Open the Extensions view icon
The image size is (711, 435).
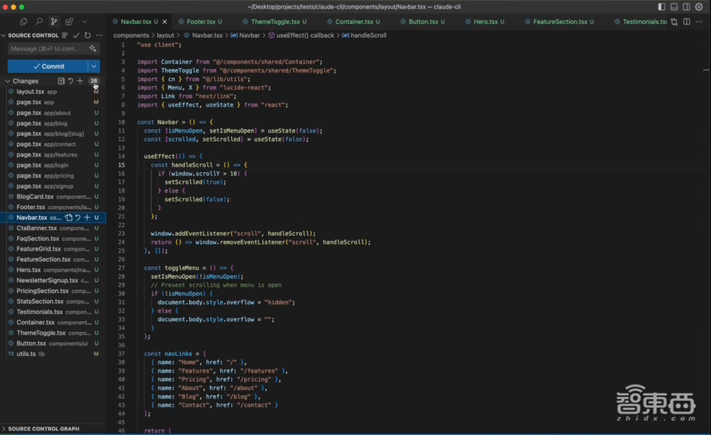70,22
